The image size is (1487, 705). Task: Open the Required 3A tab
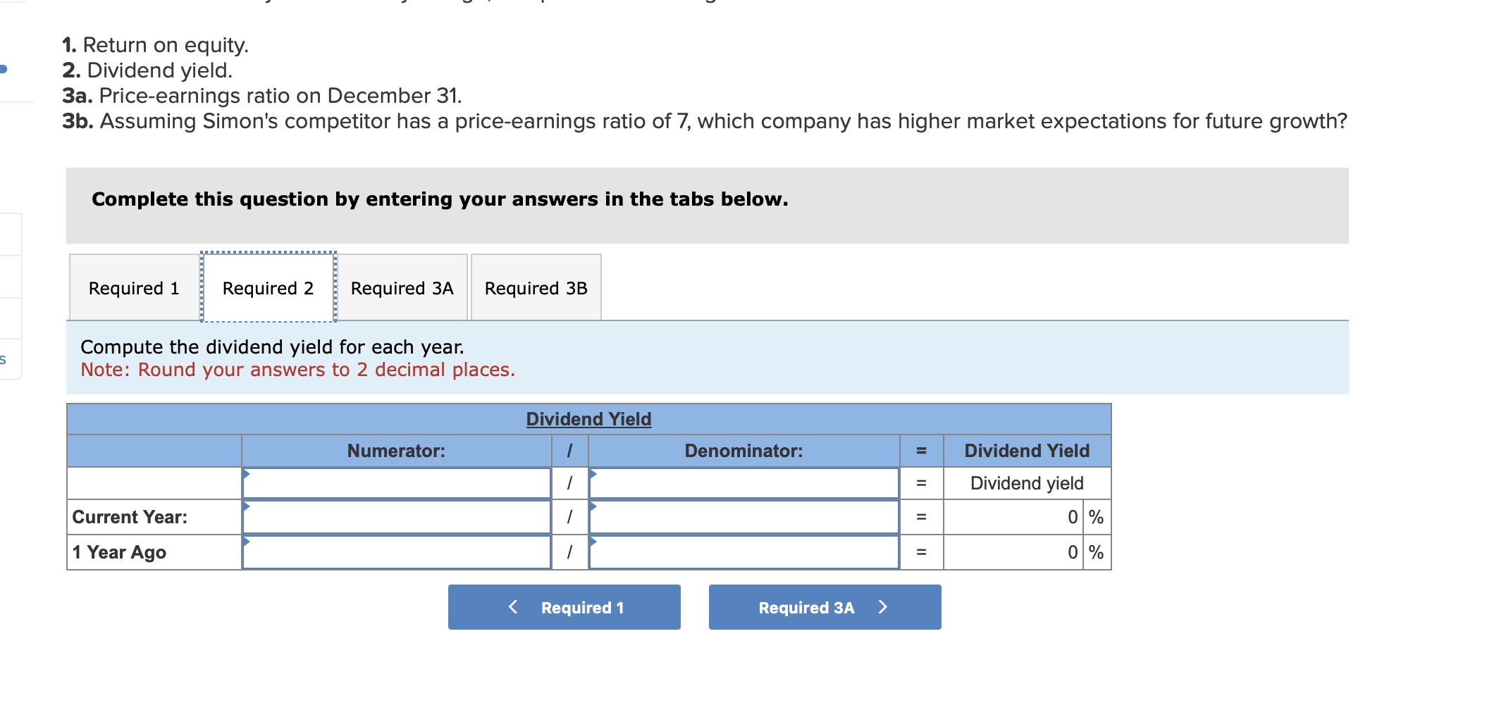coord(402,288)
